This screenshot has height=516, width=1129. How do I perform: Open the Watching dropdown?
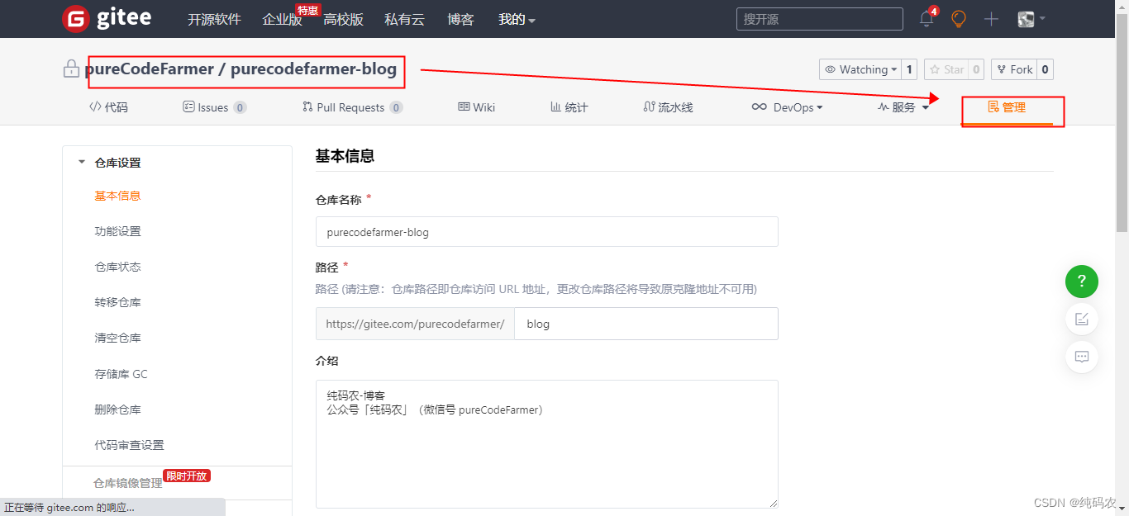[860, 69]
